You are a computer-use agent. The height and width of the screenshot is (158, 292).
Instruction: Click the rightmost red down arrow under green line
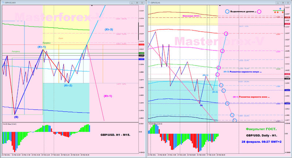click(283, 12)
